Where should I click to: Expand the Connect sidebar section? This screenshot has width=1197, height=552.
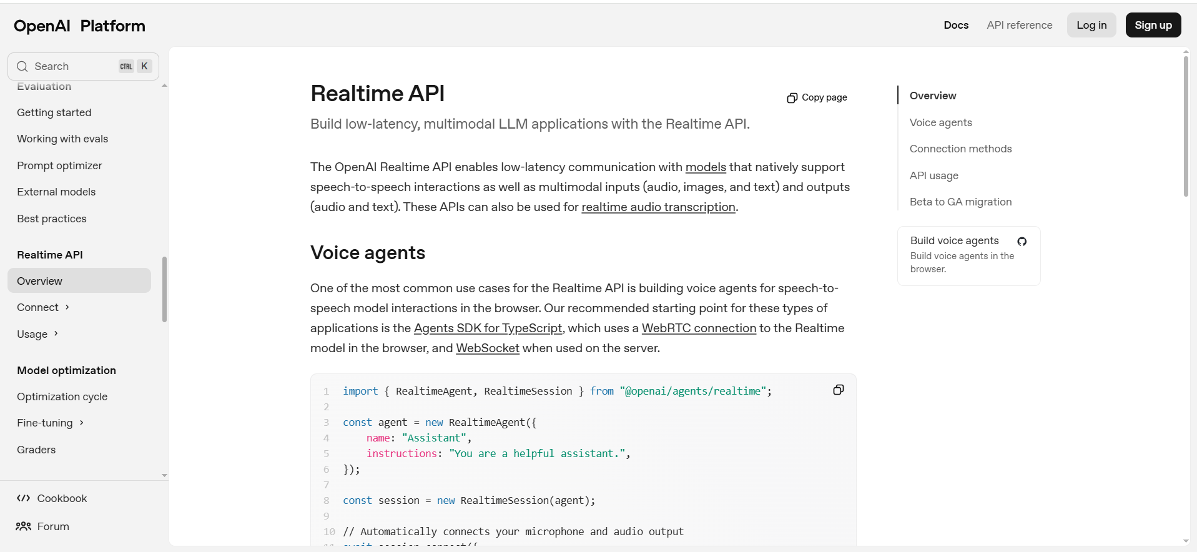(67, 307)
